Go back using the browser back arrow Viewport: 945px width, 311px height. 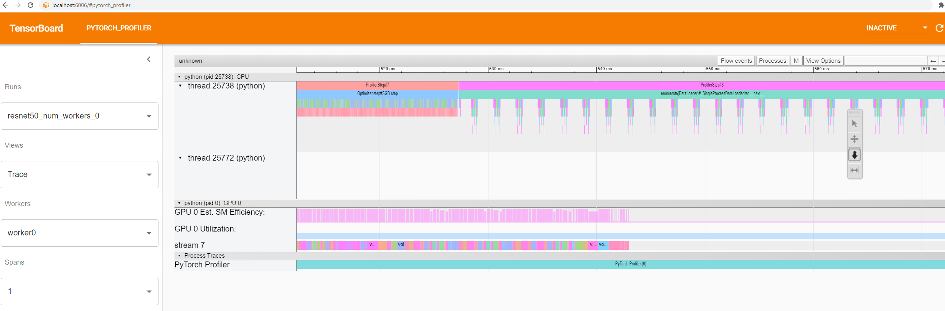[5, 5]
